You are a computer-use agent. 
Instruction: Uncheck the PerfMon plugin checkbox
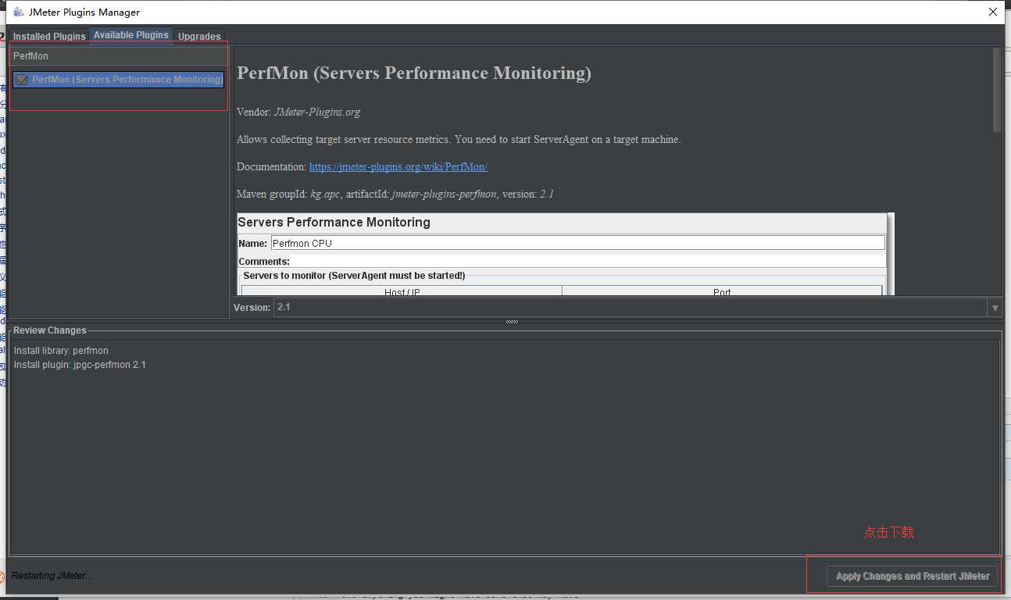coord(22,80)
